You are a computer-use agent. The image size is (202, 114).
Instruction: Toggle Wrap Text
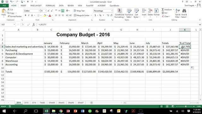[79, 11]
